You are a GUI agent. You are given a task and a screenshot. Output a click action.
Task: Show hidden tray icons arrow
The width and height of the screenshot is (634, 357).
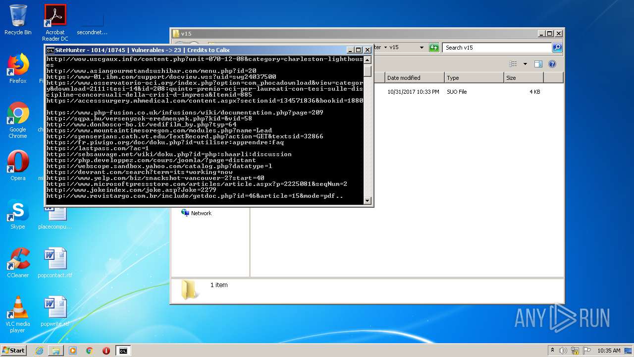click(x=553, y=351)
